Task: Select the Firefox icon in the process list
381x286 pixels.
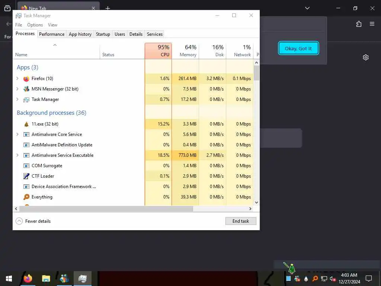Action: 26,79
